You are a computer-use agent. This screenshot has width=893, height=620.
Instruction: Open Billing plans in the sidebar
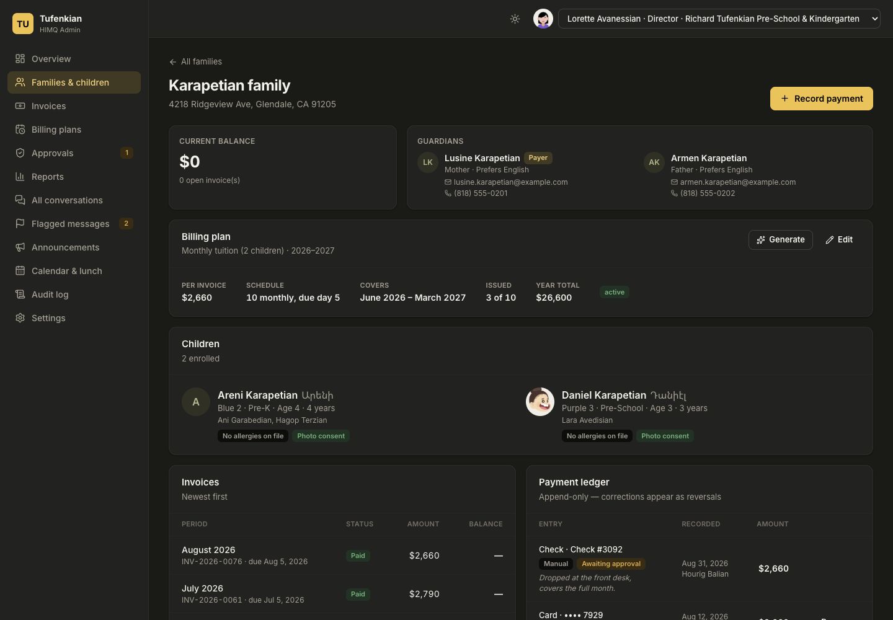[74, 130]
